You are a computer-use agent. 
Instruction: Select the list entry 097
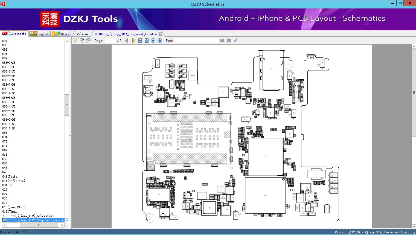point(5,41)
